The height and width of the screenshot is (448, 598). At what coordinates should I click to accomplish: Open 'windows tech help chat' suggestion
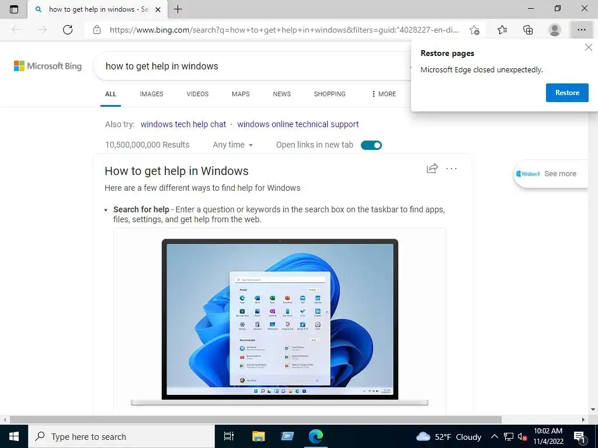pos(183,124)
